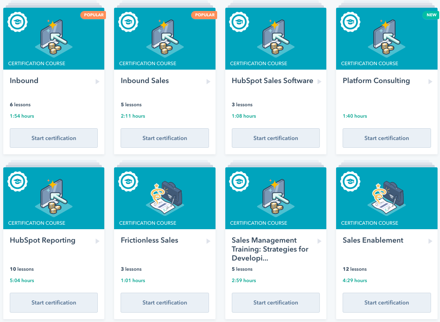Expand the arrow next to Inbound title
Image resolution: width=440 pixels, height=322 pixels.
[97, 81]
